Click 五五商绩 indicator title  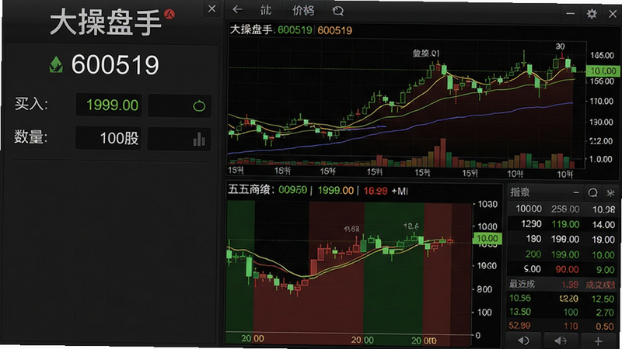(249, 190)
